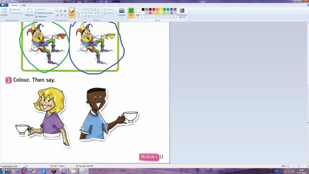The width and height of the screenshot is (309, 174).
Task: Open Skype from the taskbar
Action: 44,171
